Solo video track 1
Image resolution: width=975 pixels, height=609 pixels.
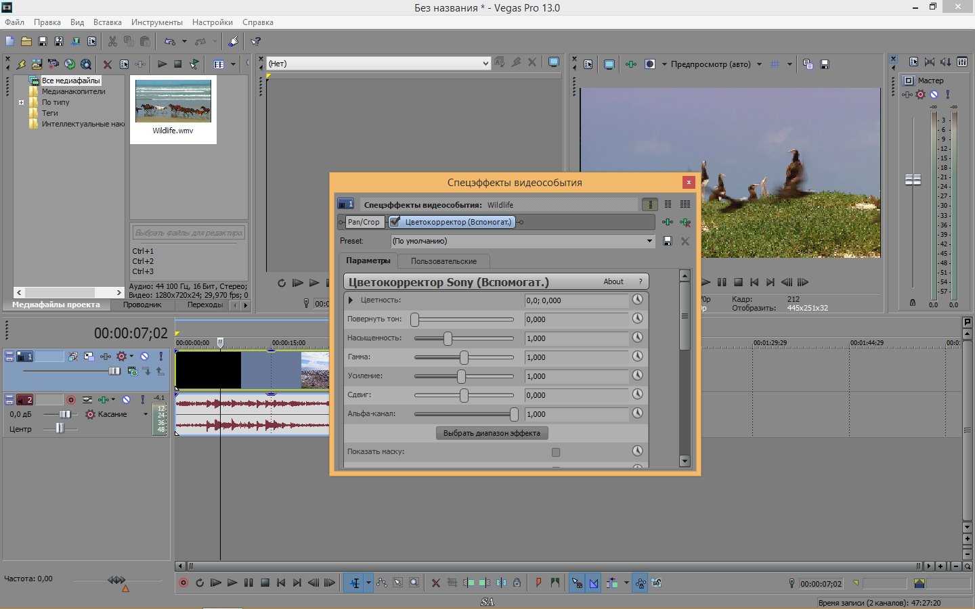[160, 356]
